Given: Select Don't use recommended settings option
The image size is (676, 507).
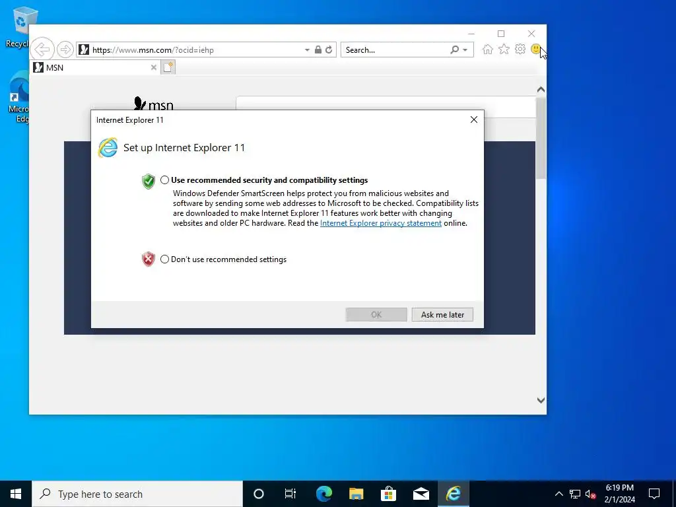Looking at the screenshot, I should tap(164, 259).
